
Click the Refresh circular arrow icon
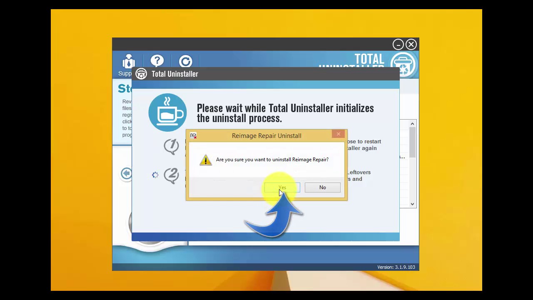185,61
